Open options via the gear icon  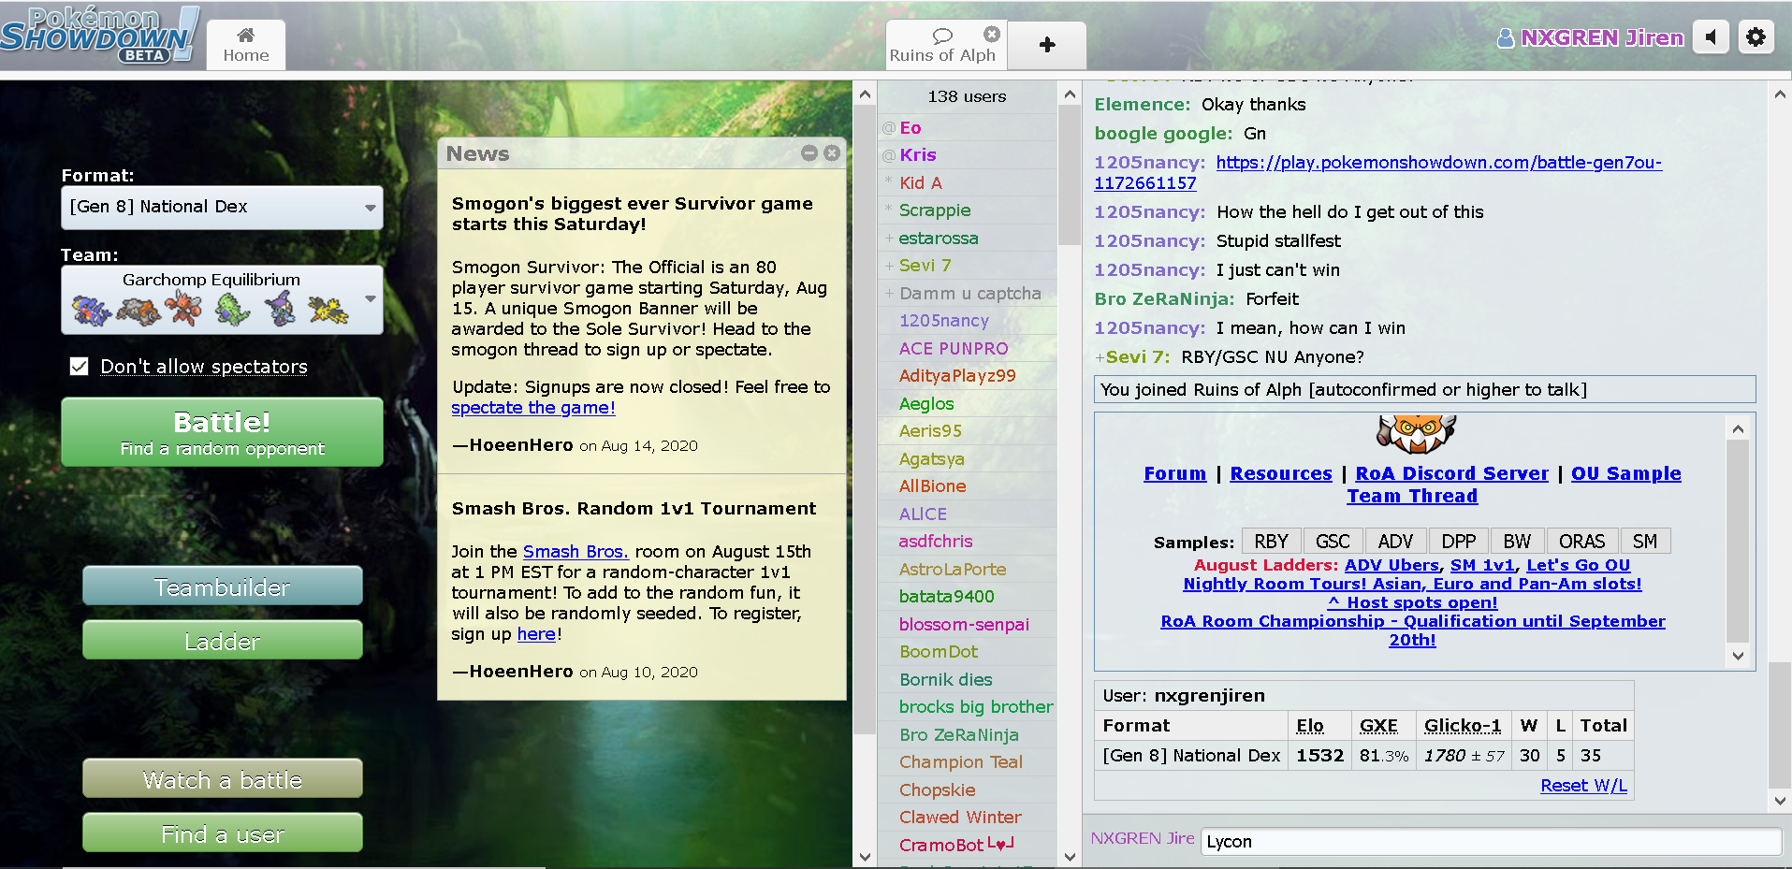tap(1756, 37)
